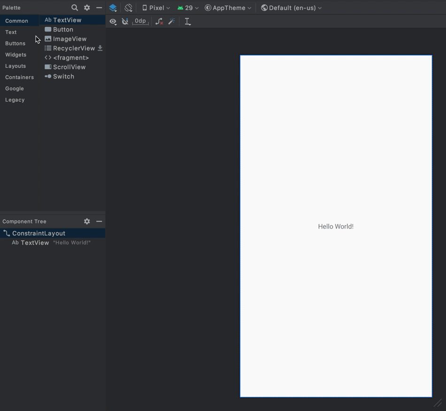Screen dimensions: 446x411
Task: Open the AppTheme dropdown
Action: coord(228,8)
